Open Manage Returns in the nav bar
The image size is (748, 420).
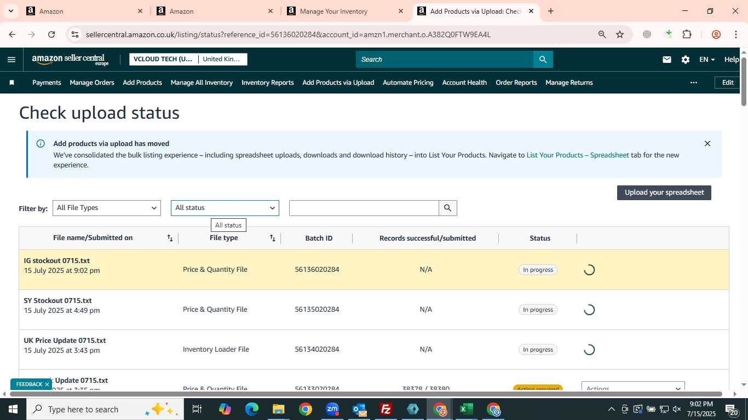click(569, 83)
